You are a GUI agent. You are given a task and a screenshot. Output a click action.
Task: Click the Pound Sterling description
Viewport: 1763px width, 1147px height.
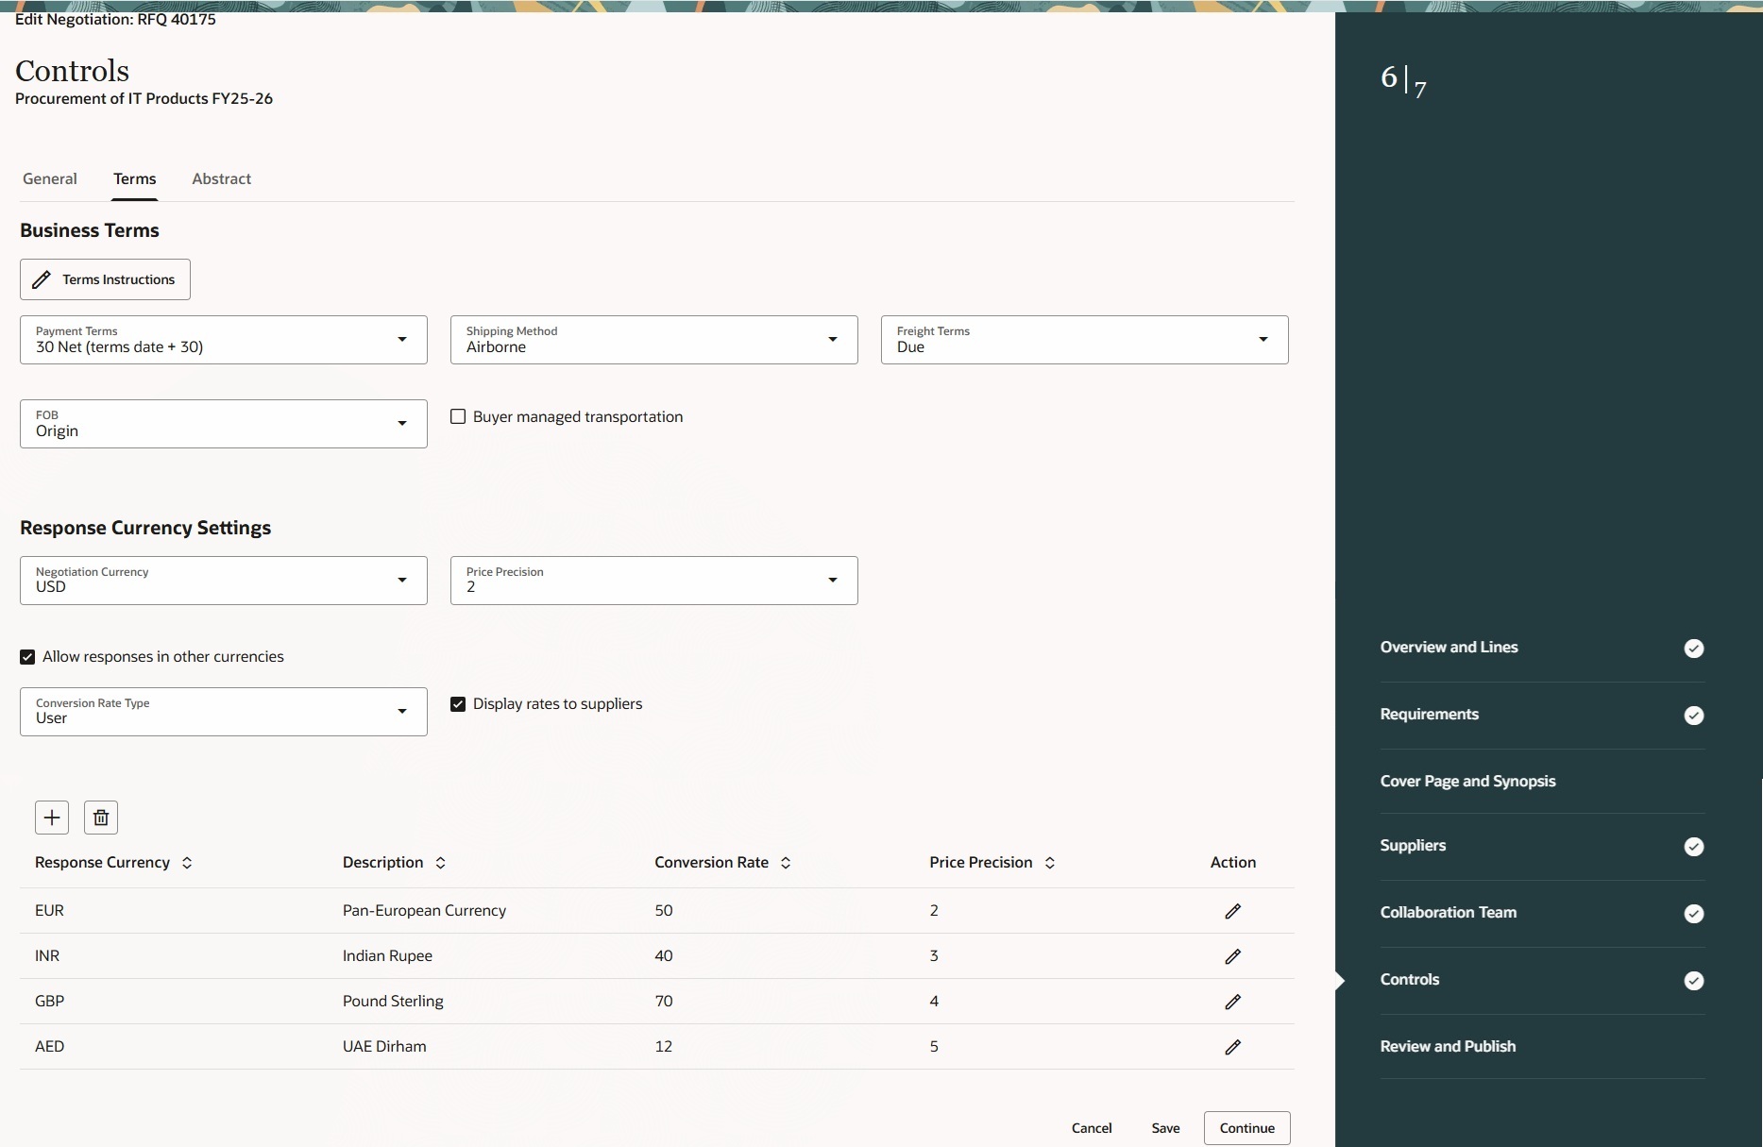[x=393, y=1002]
